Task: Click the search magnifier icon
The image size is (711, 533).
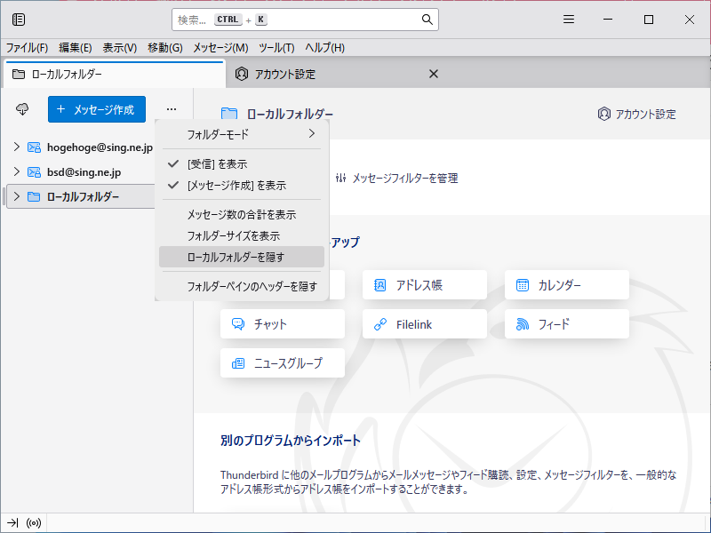Action: pyautogui.click(x=427, y=20)
